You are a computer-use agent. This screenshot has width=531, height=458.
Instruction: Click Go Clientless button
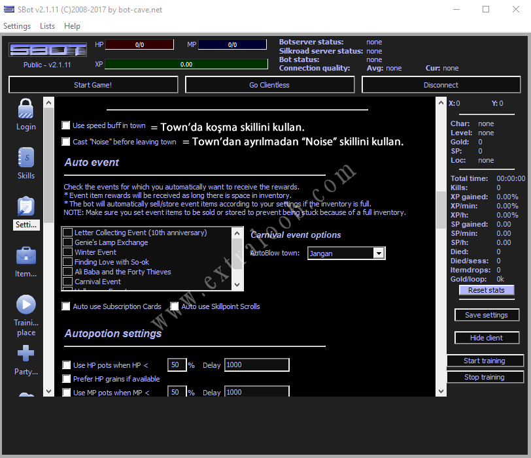click(x=269, y=84)
